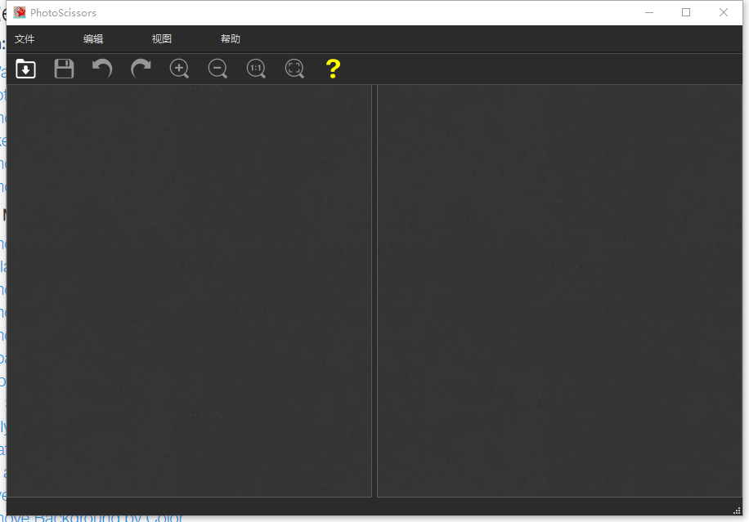This screenshot has height=522, width=749.
Task: Redo the last undone action
Action: click(141, 69)
